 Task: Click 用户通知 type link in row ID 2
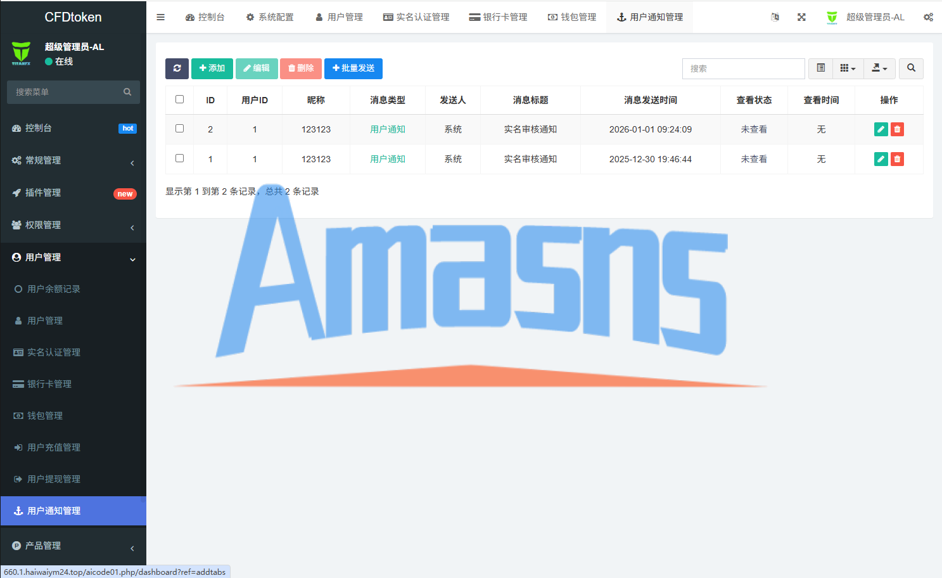pyautogui.click(x=388, y=129)
